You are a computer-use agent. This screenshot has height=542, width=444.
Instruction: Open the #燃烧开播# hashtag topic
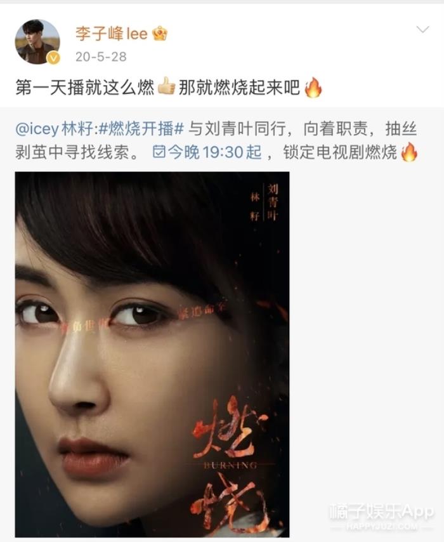click(x=141, y=129)
